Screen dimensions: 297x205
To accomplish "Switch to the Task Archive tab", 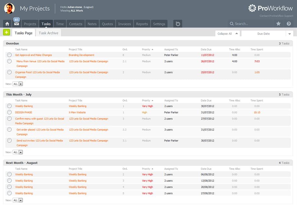I will 48,33.
